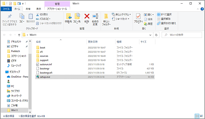Screen dimensions: 205x119
Task: Click the Copy (コピー) ribbon icon
Action: tap(22, 18)
